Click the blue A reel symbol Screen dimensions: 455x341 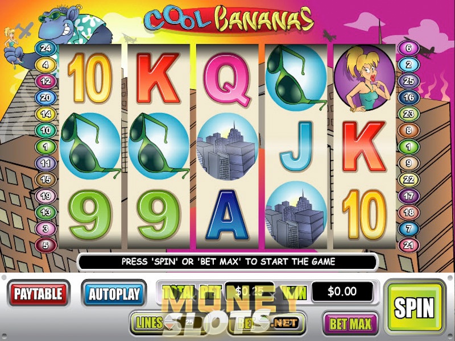coord(227,215)
